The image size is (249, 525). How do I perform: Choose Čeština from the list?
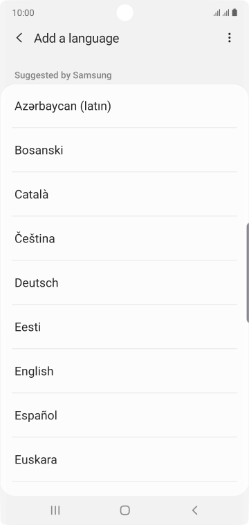point(124,238)
